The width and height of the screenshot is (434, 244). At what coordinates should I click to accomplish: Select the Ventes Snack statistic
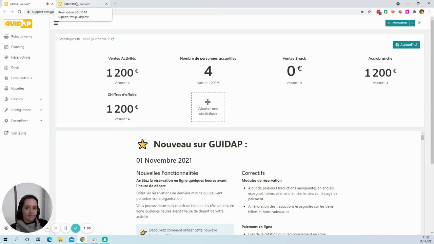click(x=294, y=71)
